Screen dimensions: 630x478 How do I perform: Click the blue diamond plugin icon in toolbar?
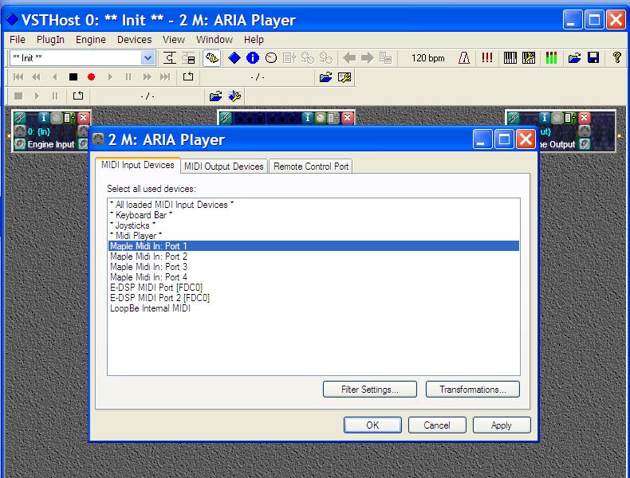(x=234, y=58)
